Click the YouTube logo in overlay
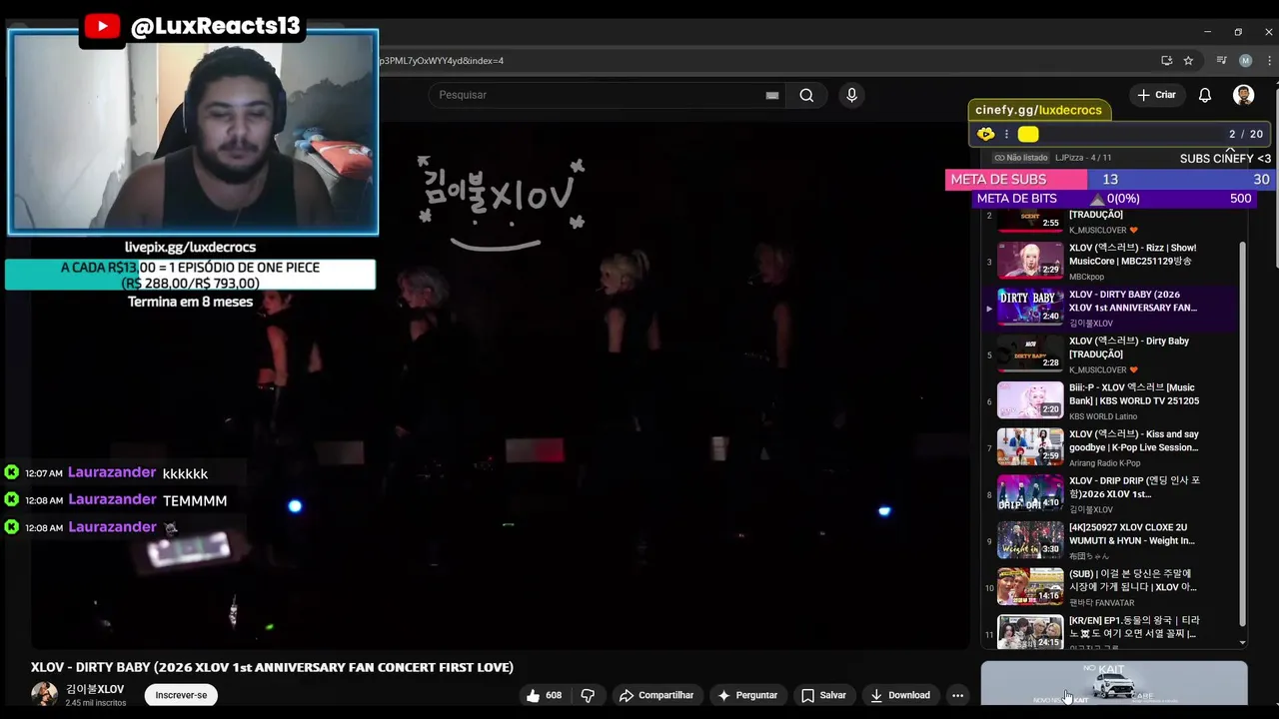 102,26
